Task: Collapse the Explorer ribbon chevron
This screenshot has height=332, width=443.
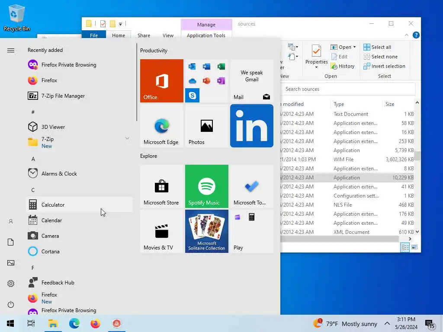Action: coord(407,35)
